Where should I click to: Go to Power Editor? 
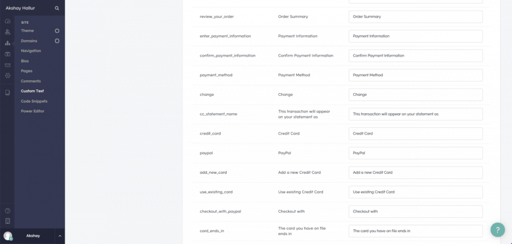pyautogui.click(x=32, y=111)
